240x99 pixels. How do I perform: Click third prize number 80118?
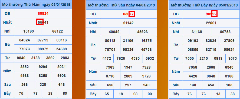(x=110, y=41)
